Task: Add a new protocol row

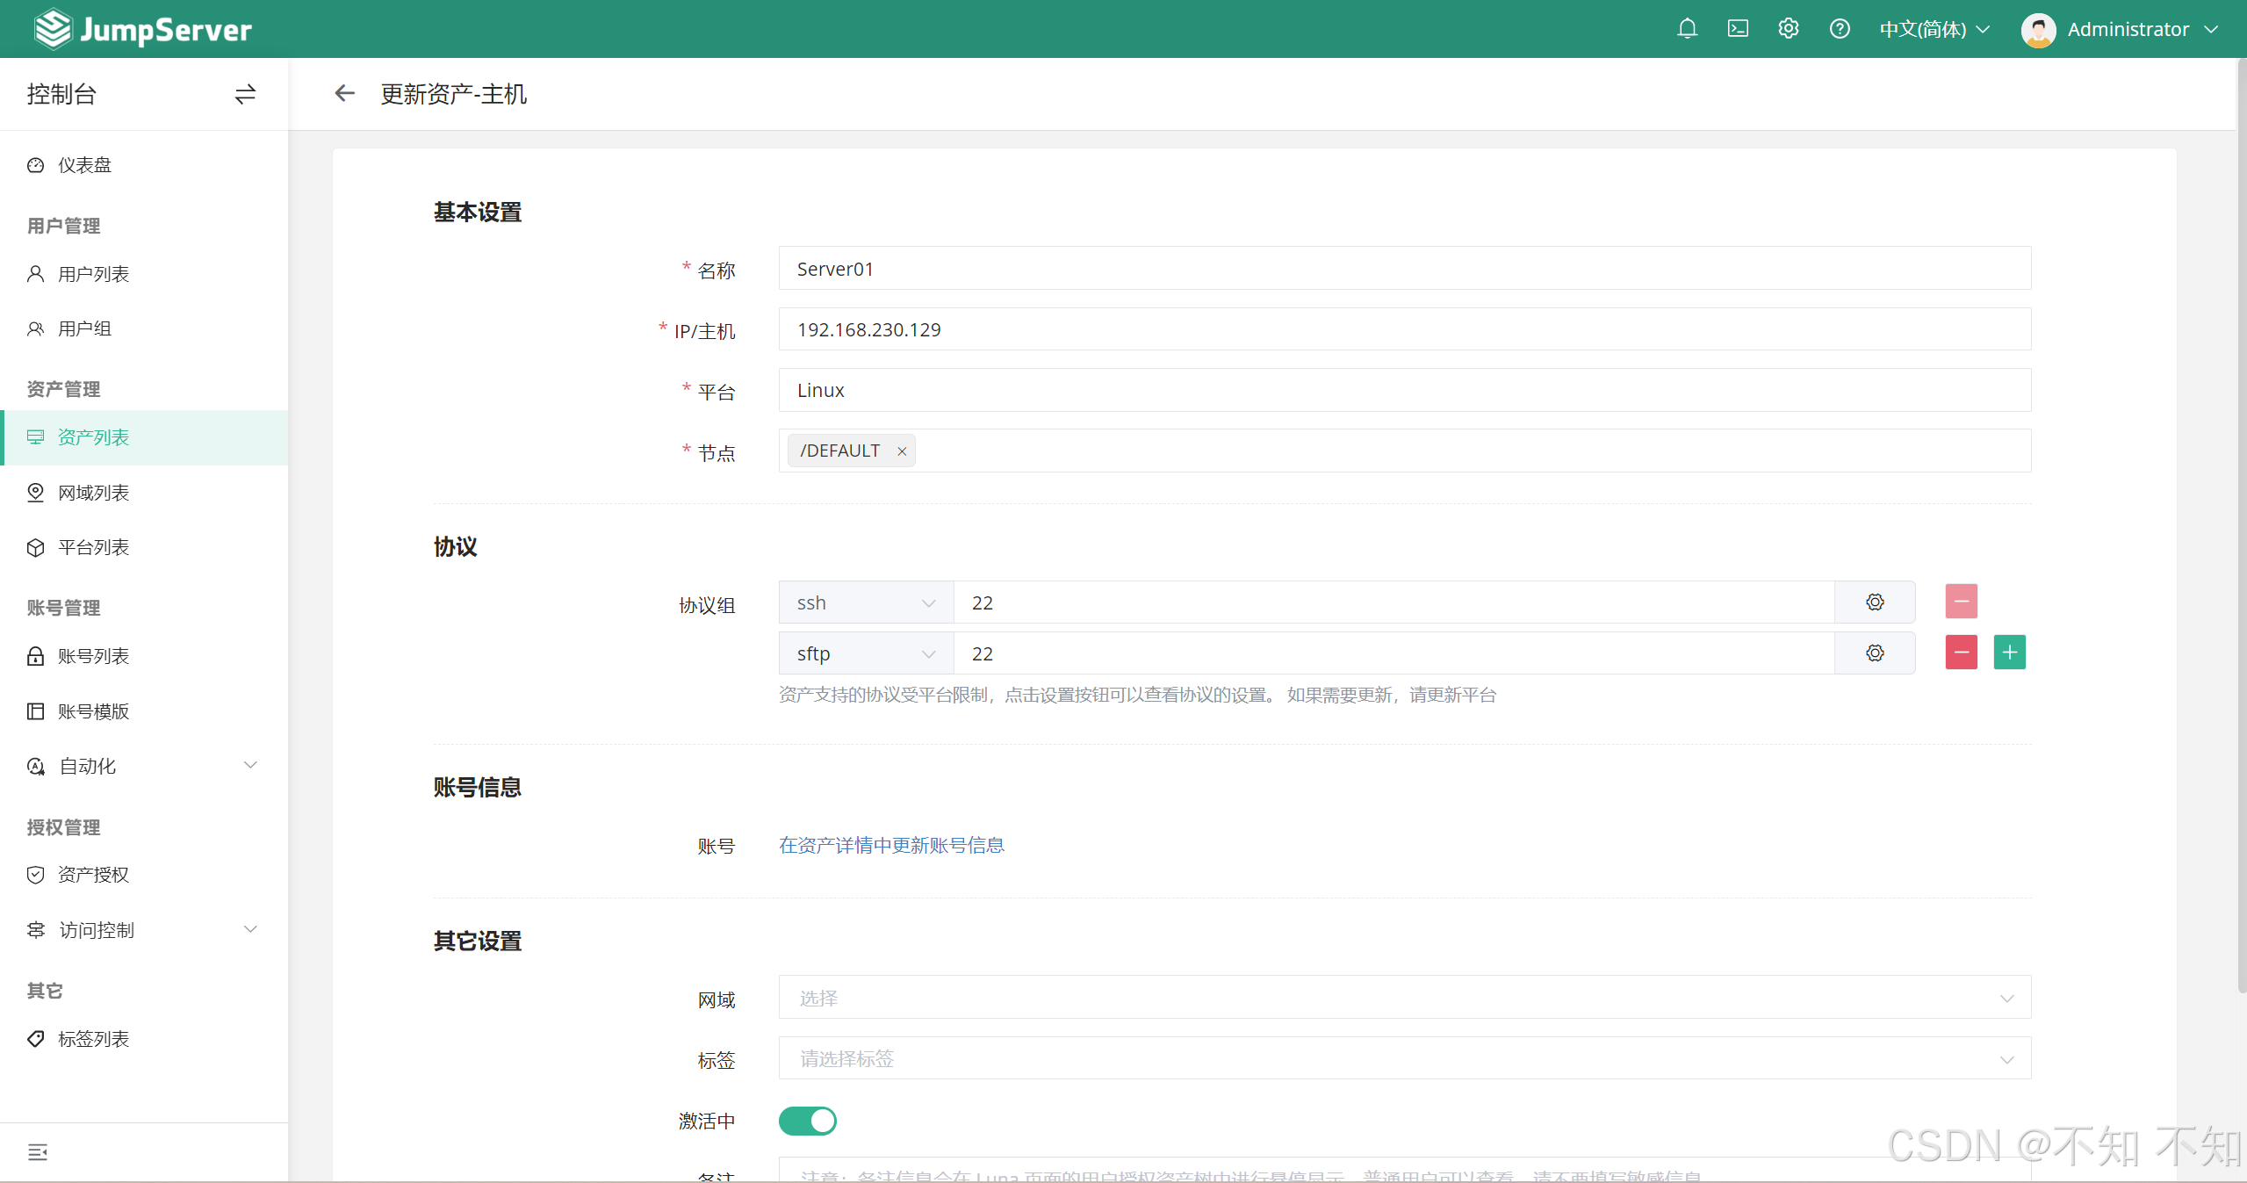Action: [2009, 653]
